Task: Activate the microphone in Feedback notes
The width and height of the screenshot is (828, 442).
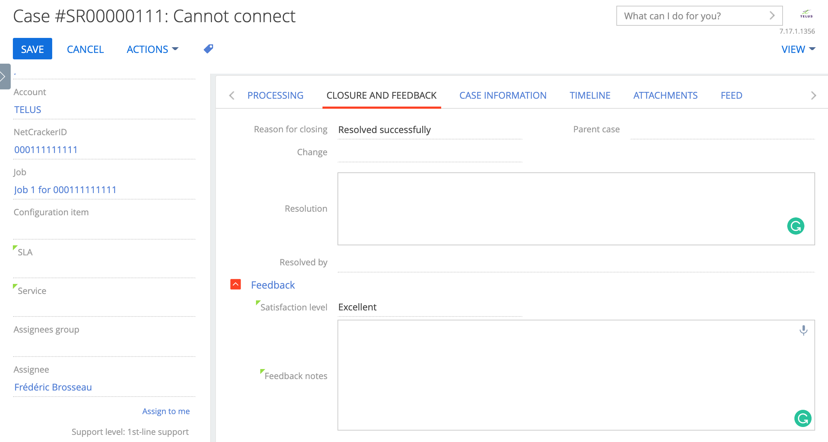Action: tap(803, 330)
